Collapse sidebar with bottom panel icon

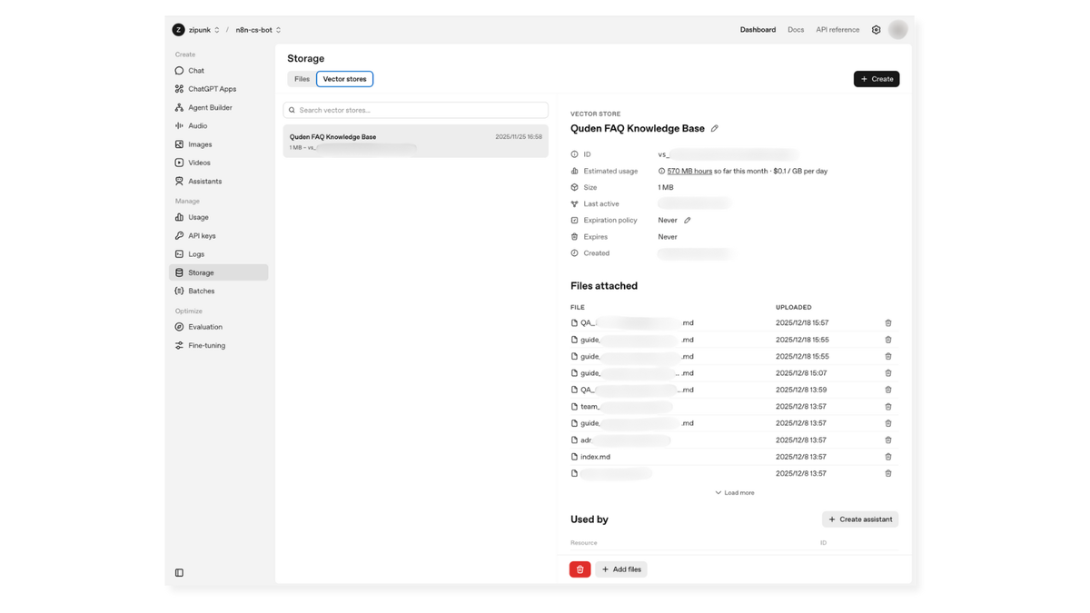[179, 573]
